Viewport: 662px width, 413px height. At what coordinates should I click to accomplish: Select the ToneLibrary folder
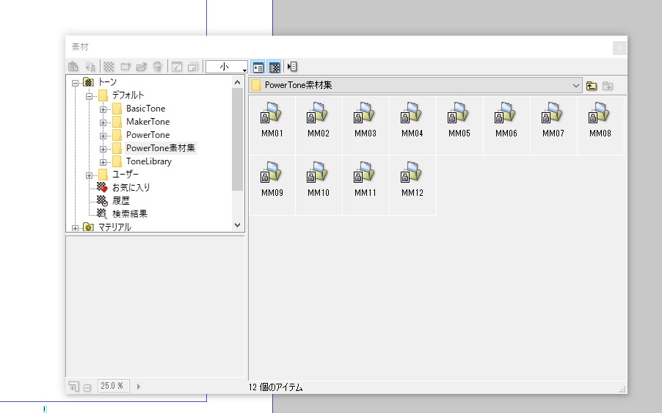(148, 161)
